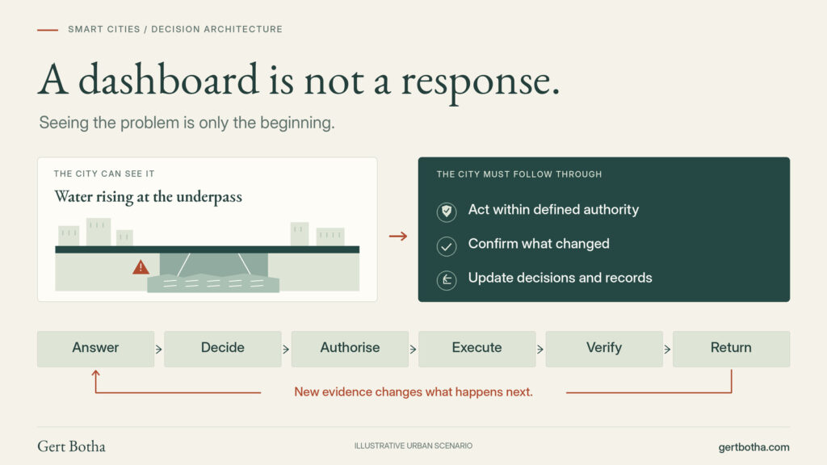827x465 pixels.
Task: Click the chevron between Answer and Decide
Action: 159,349
